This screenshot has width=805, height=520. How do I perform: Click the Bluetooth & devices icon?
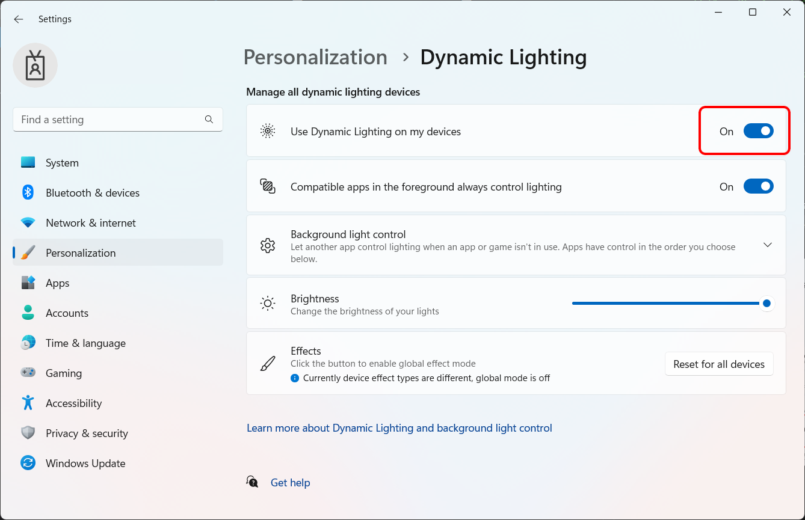pyautogui.click(x=28, y=192)
